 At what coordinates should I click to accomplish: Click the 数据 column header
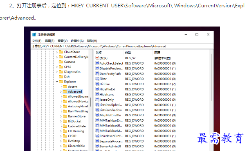pos(157,53)
